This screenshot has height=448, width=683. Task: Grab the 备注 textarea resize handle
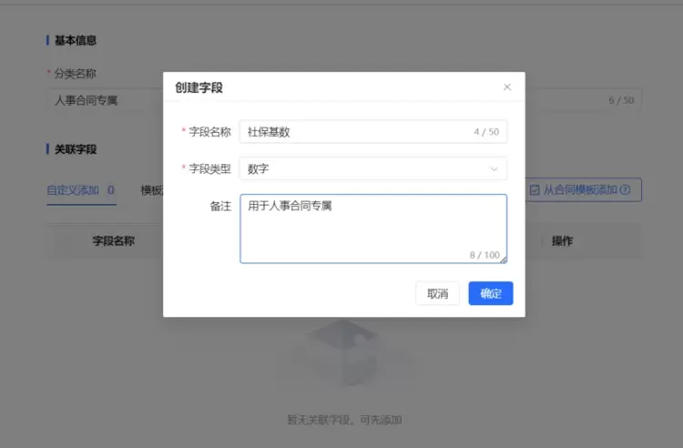503,260
